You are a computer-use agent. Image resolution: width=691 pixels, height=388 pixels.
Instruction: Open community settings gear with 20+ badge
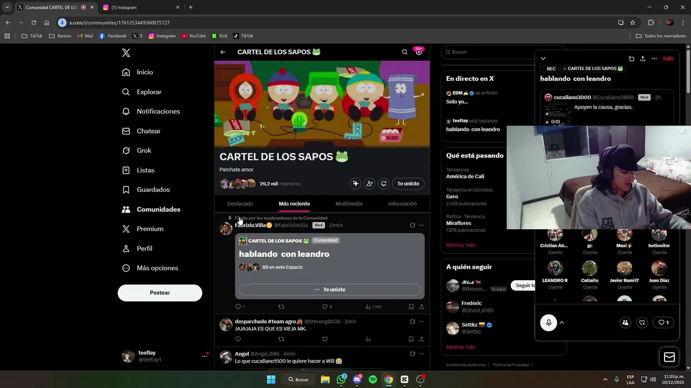(x=419, y=52)
